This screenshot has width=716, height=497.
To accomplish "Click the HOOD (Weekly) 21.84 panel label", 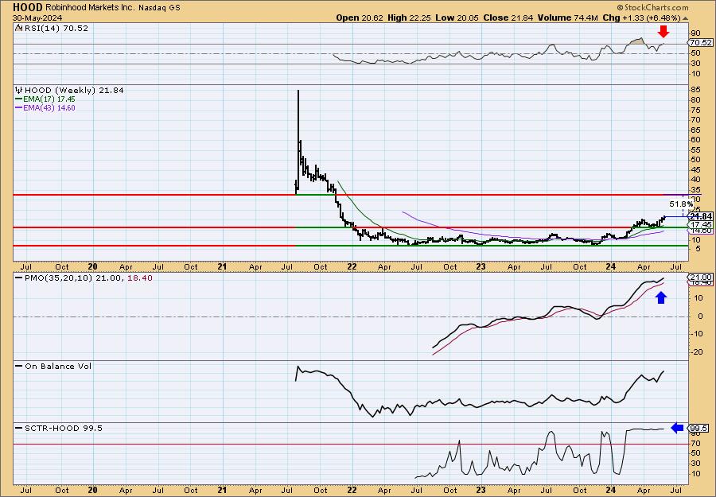I will point(74,90).
